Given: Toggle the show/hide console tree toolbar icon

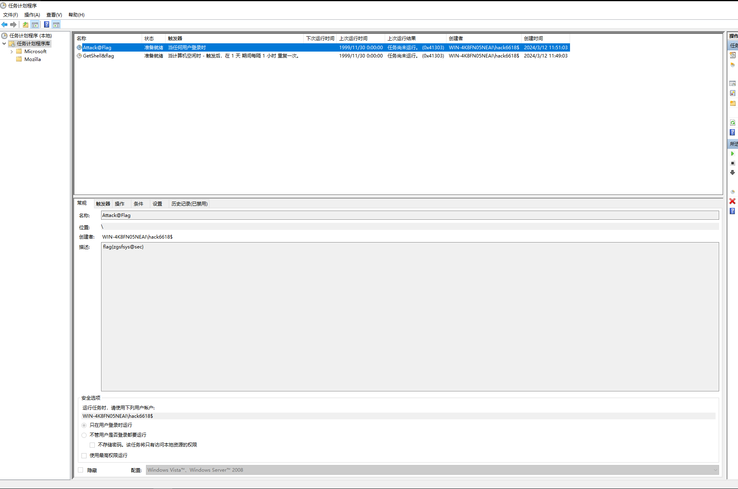Looking at the screenshot, I should coord(35,25).
